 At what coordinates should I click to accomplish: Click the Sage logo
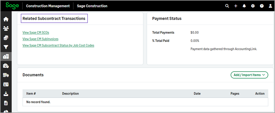(x=12, y=6)
